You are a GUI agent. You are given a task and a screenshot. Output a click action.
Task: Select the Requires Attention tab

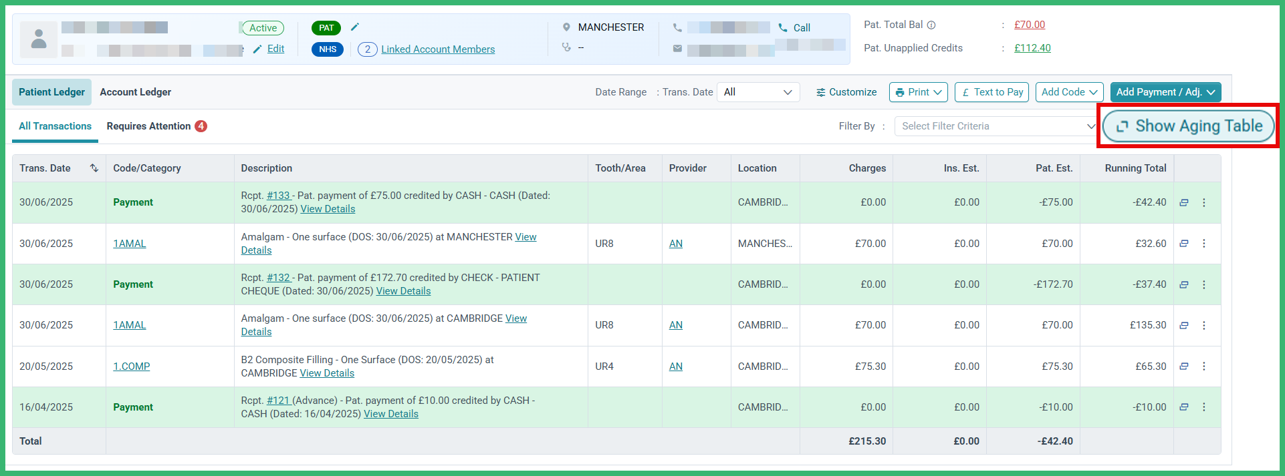[156, 126]
